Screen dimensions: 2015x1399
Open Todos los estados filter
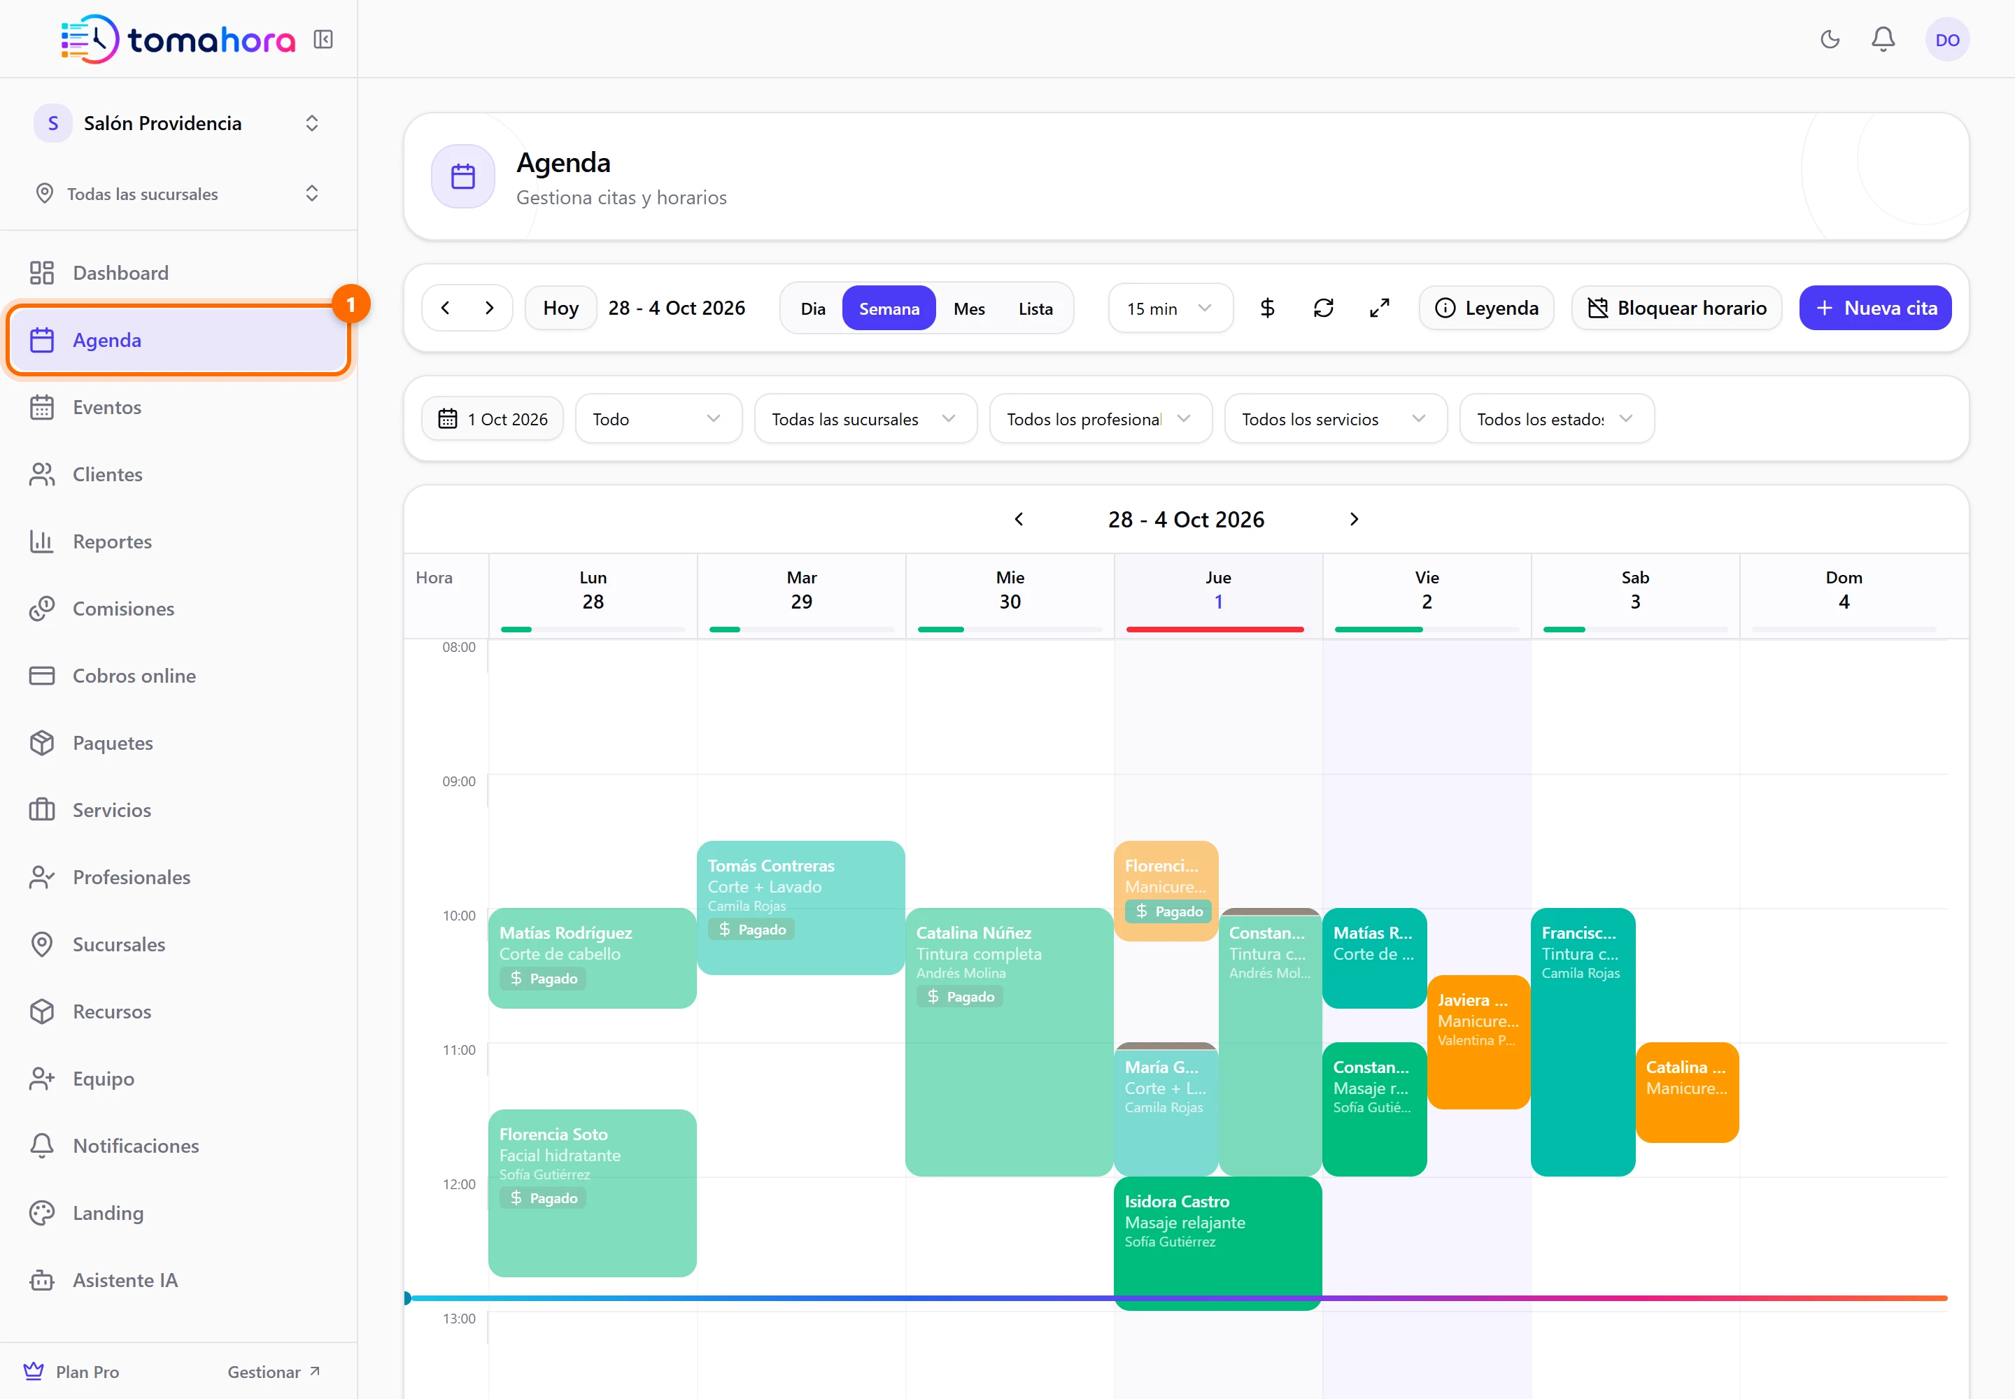click(x=1557, y=419)
